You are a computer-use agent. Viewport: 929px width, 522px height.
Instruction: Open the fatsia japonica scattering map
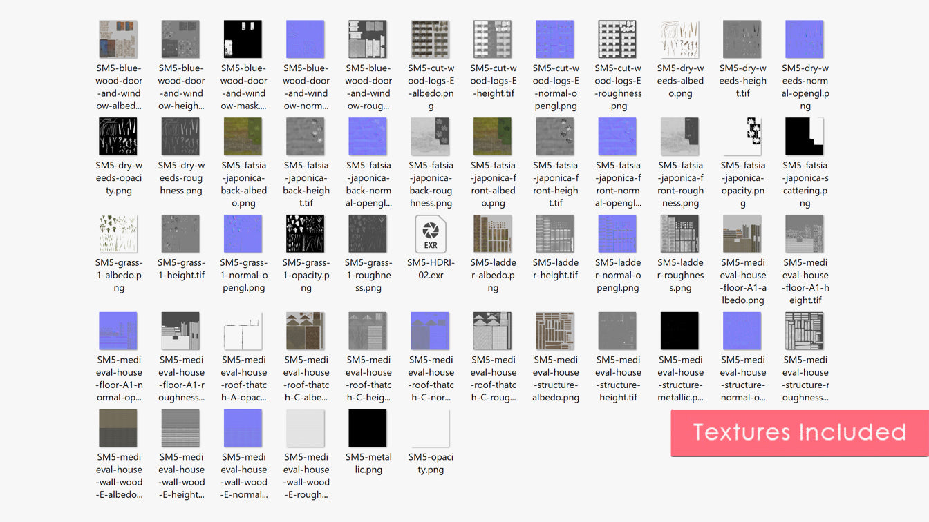(x=805, y=137)
